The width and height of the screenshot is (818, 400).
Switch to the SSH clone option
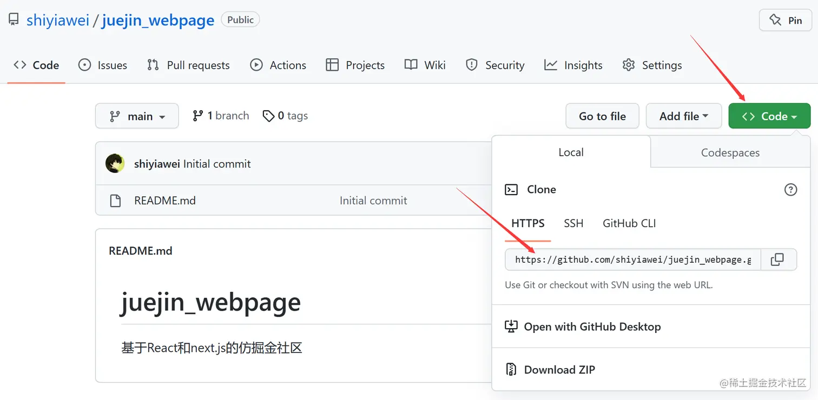click(573, 223)
